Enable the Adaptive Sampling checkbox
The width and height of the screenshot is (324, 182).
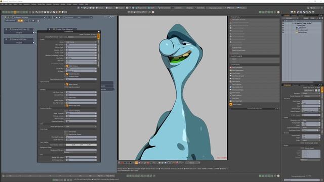67,111
